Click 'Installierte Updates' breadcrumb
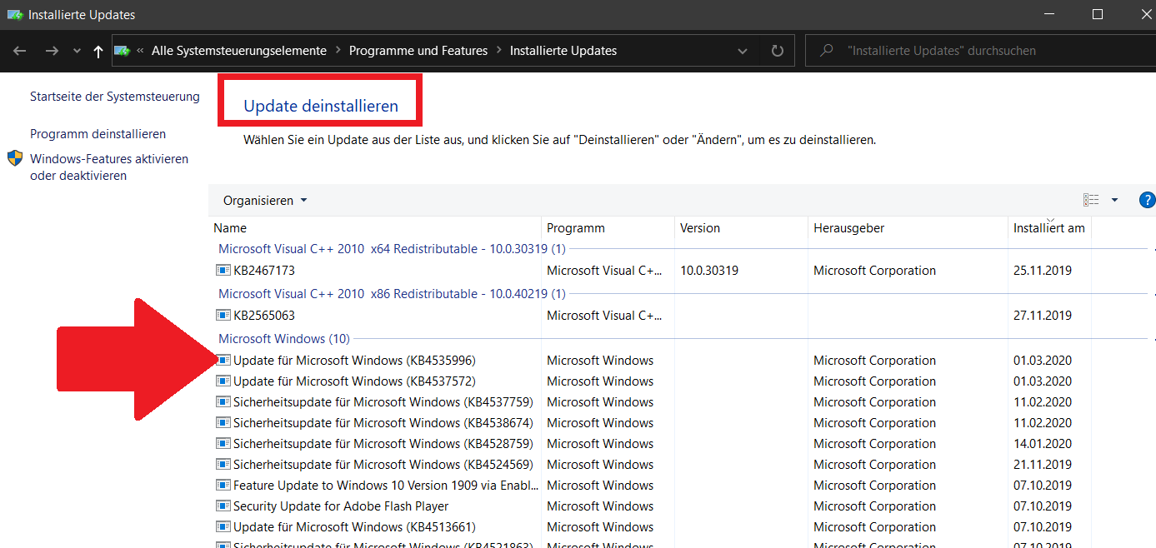Image resolution: width=1156 pixels, height=548 pixels. pos(563,51)
